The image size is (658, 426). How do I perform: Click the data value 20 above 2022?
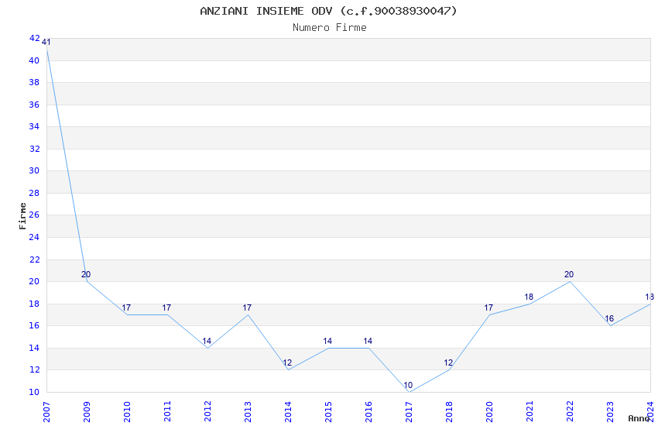tap(569, 274)
